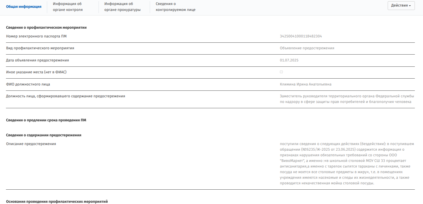Click passport number 34250041000118482304
The height and width of the screenshot is (204, 423).
301,36
